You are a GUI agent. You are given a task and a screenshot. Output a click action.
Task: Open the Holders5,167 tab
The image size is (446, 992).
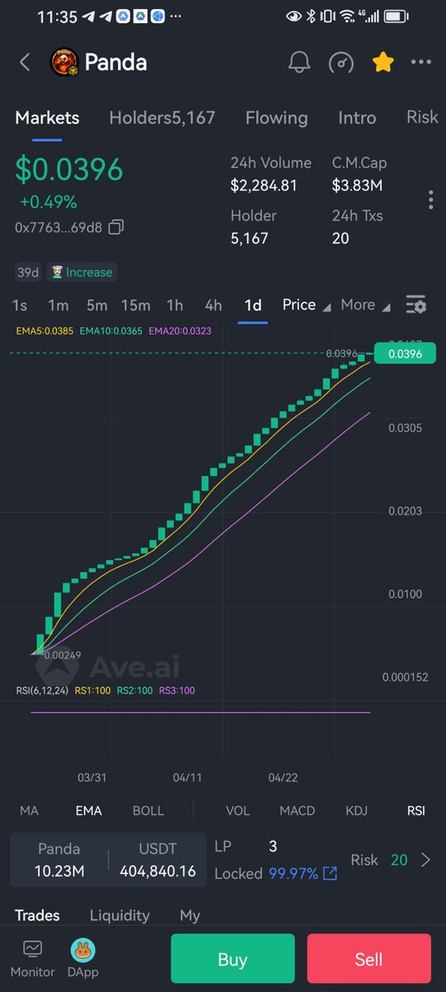(162, 117)
